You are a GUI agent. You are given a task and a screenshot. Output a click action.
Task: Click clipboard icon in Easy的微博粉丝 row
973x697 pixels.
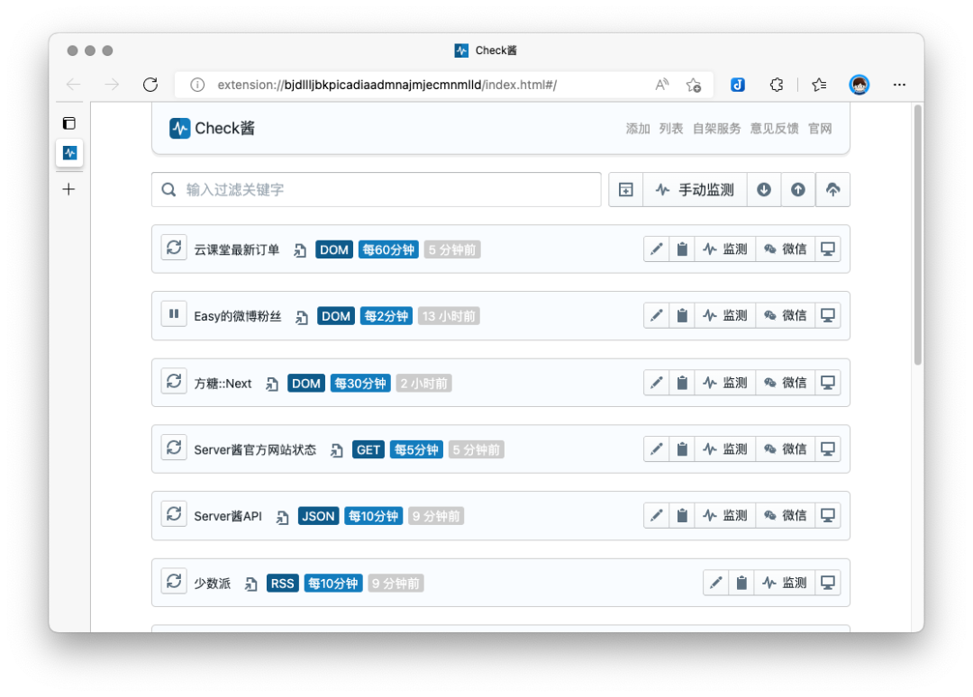click(x=682, y=316)
